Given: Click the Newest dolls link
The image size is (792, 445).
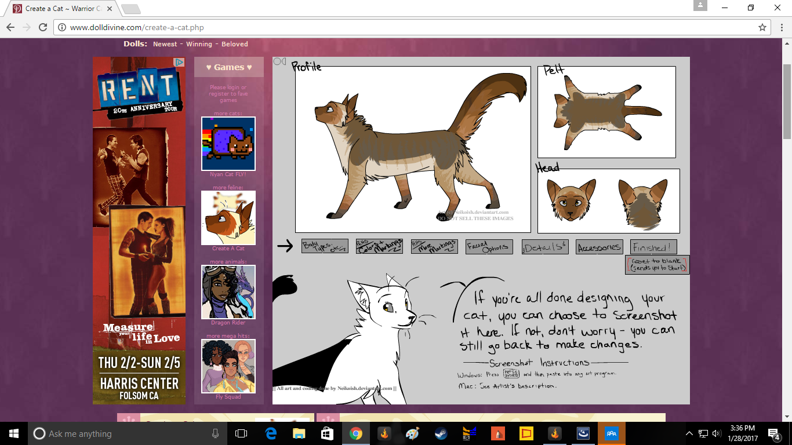Looking at the screenshot, I should pyautogui.click(x=165, y=44).
